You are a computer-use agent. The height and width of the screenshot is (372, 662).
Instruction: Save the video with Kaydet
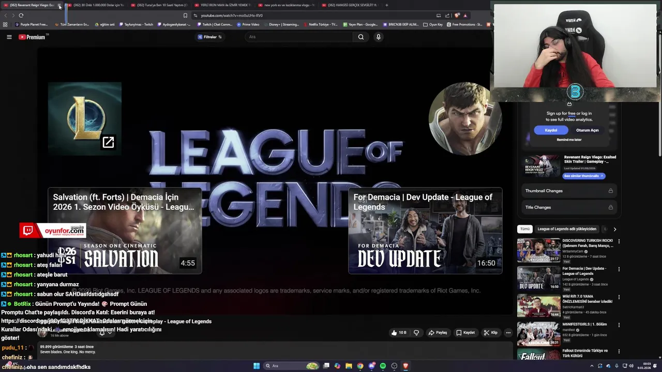click(x=465, y=333)
